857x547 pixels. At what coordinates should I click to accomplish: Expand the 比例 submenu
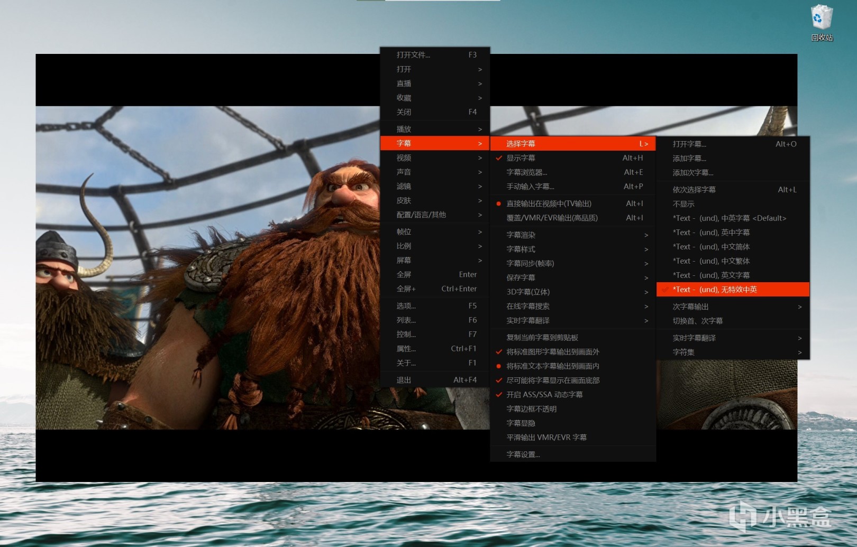pos(435,246)
